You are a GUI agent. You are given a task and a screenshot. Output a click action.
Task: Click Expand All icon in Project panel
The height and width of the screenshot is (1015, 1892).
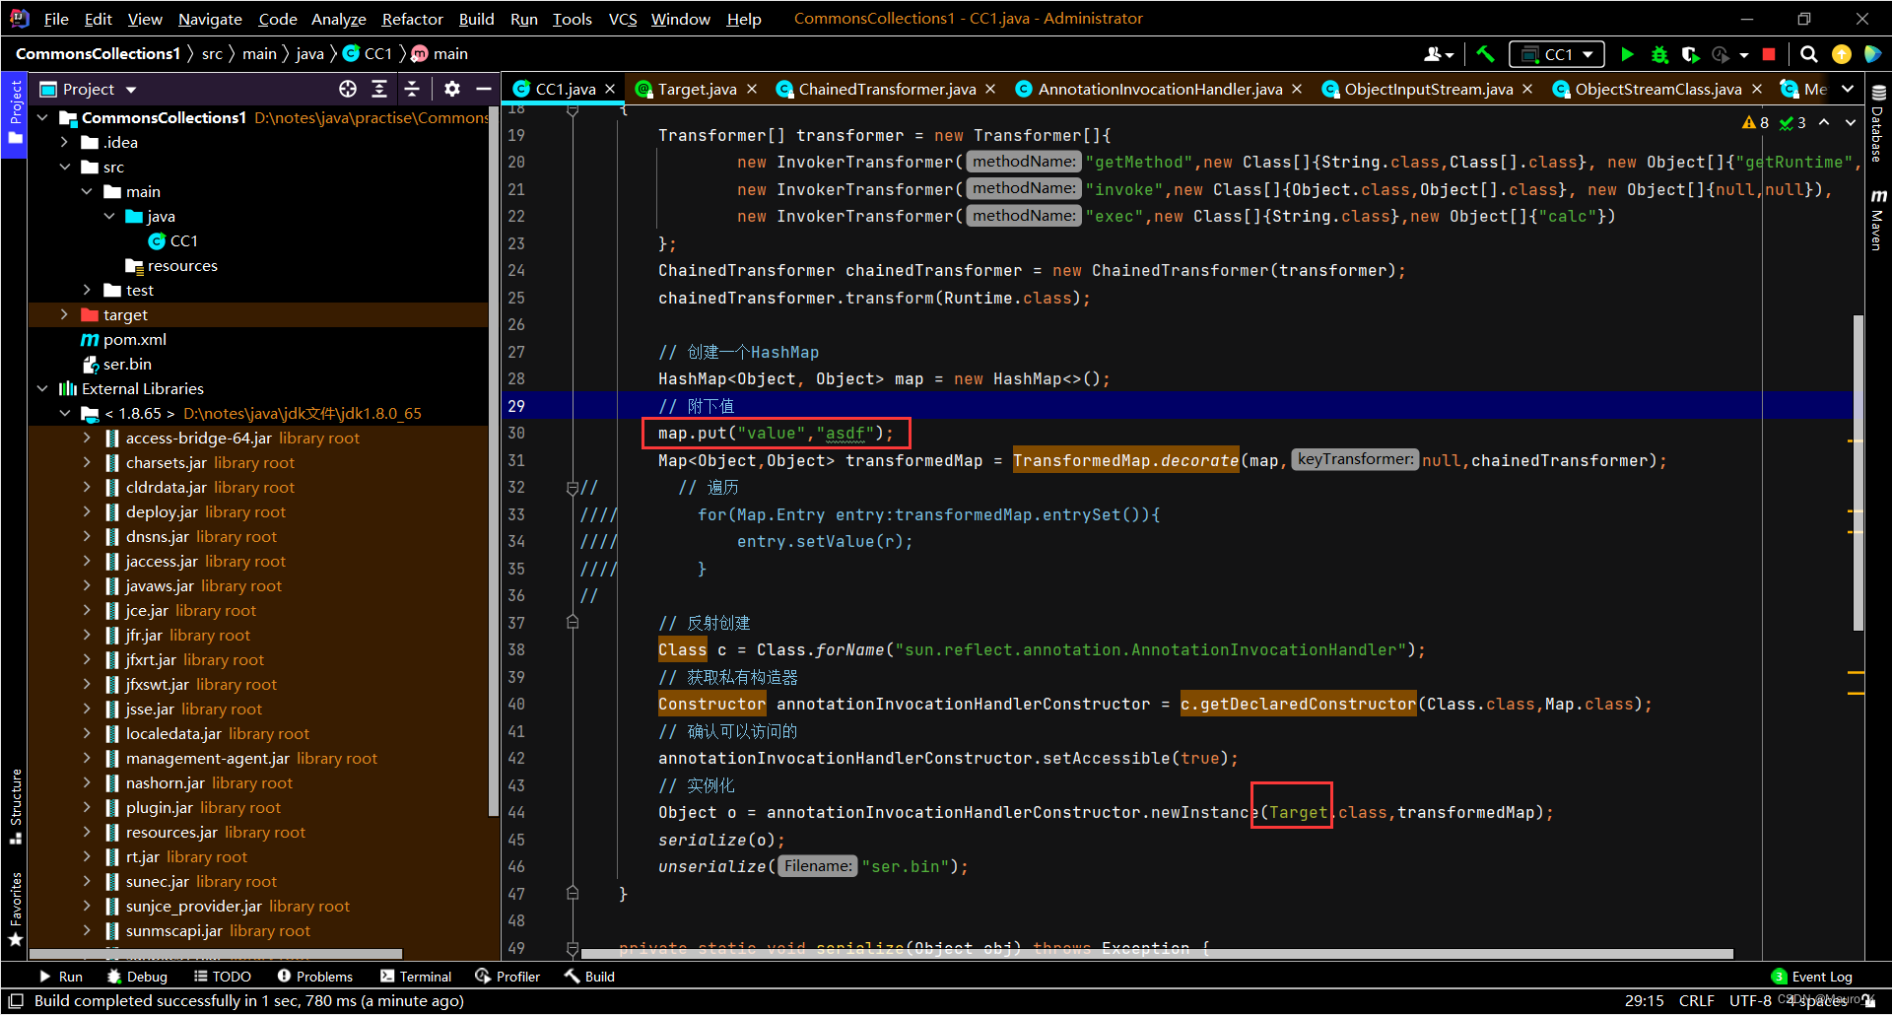[x=379, y=89]
